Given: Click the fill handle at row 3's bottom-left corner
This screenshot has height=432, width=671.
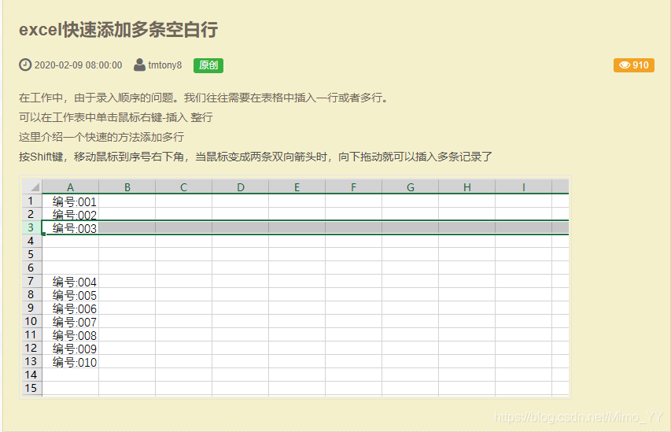Looking at the screenshot, I should tap(43, 234).
